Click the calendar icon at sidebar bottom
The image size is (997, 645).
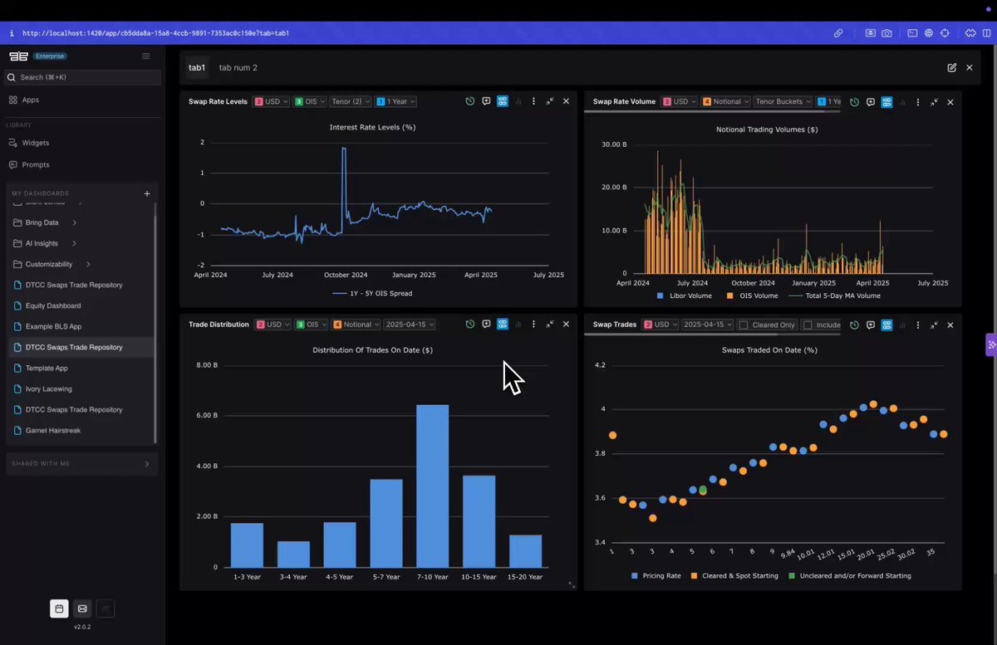[59, 608]
